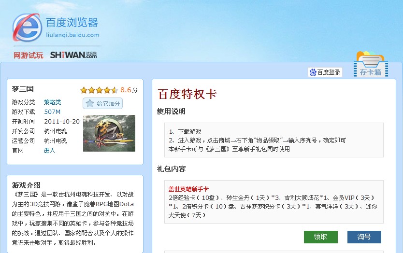The width and height of the screenshot is (403, 253).
Task: Click the 梦三国 game cover thumbnail
Action: [109, 133]
